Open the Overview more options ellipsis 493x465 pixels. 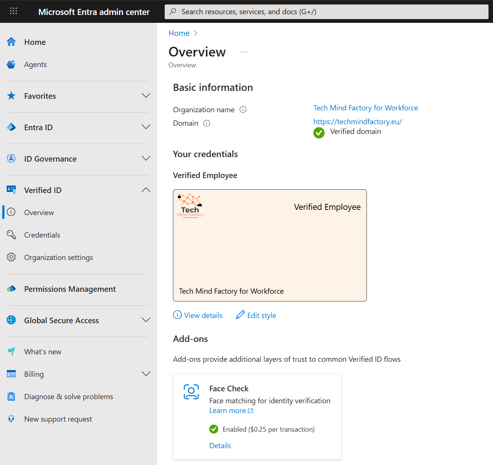tap(244, 52)
